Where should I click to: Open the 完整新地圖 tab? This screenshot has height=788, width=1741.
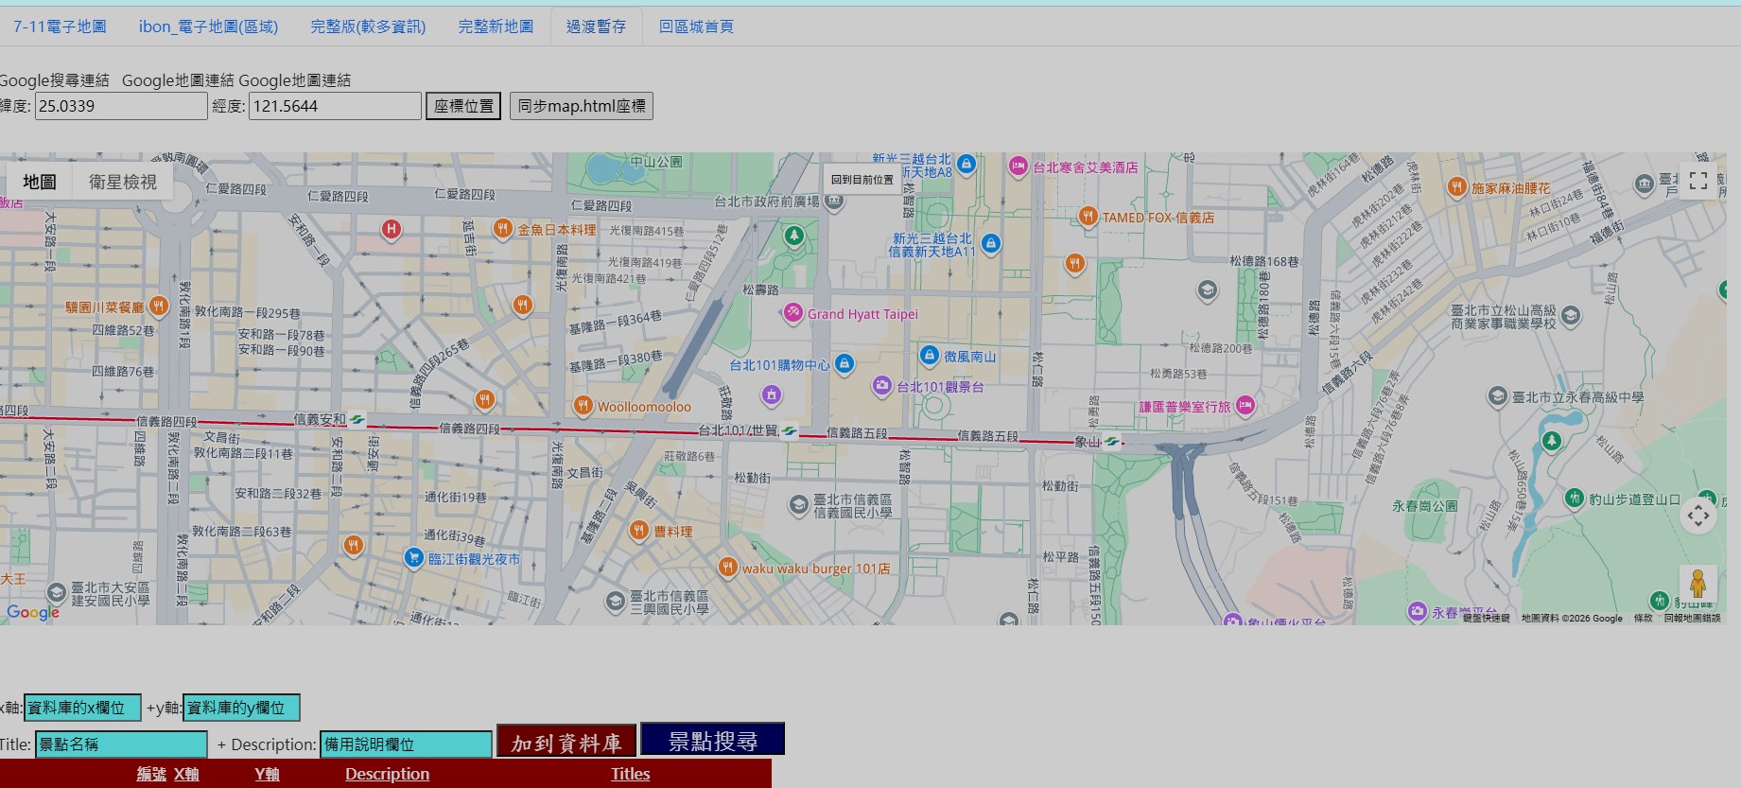coord(496,26)
